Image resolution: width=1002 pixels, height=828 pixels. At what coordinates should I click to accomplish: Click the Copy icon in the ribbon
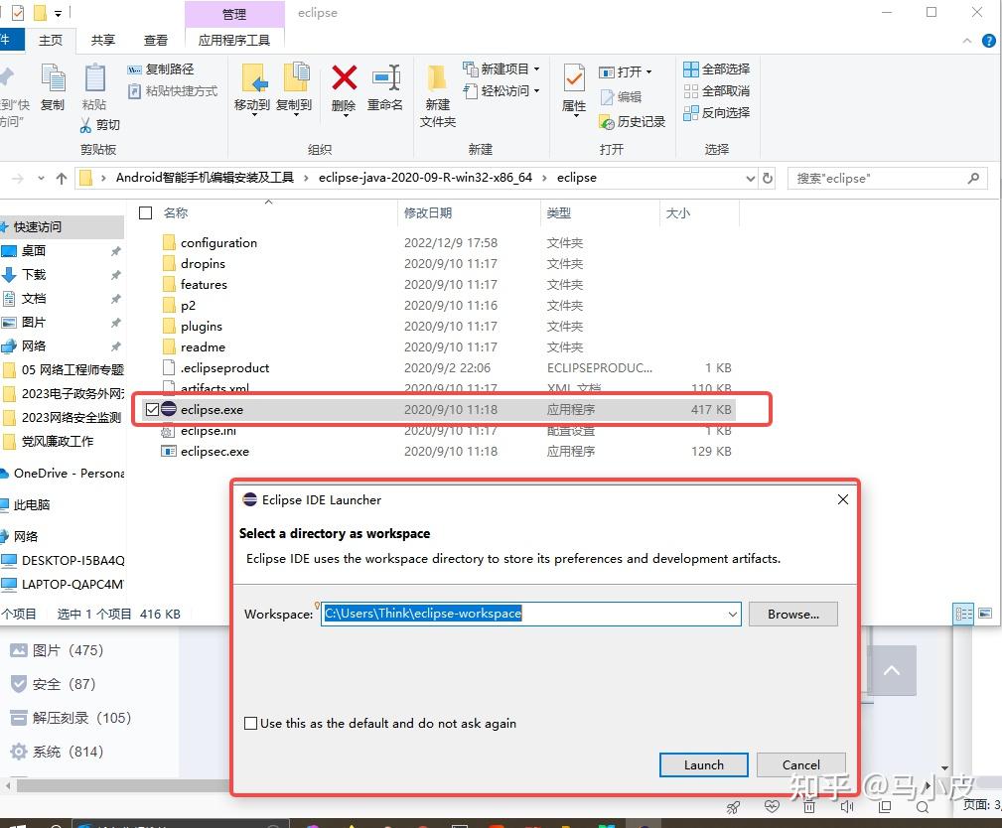click(53, 79)
